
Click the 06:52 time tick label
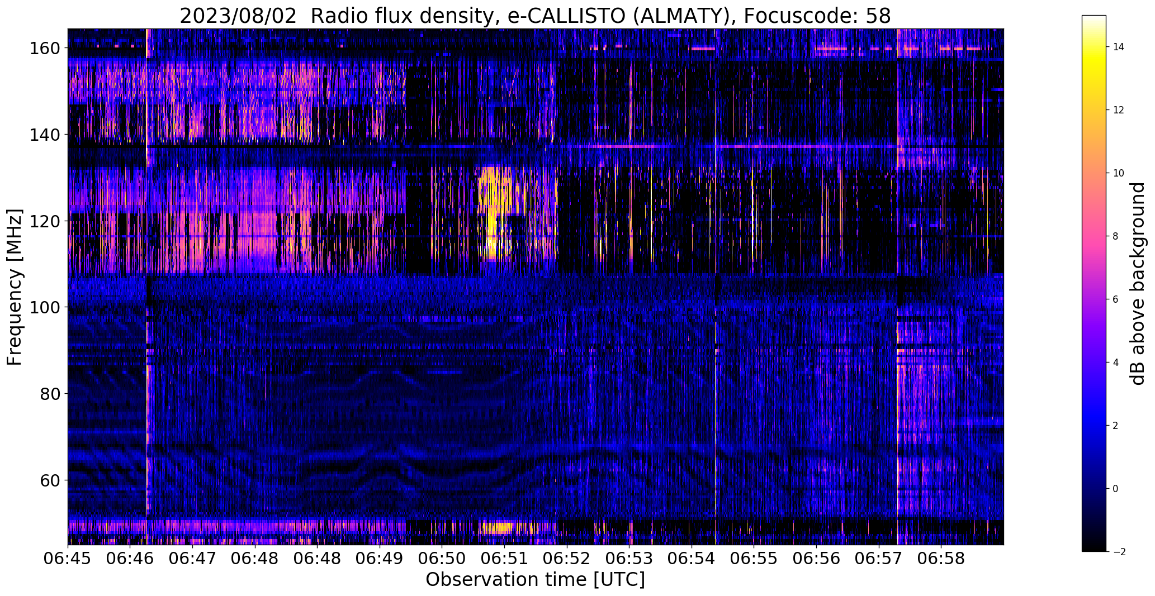(567, 559)
